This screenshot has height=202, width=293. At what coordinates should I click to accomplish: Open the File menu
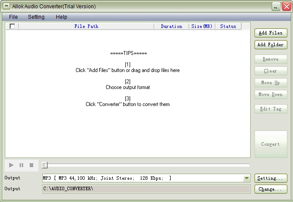click(x=14, y=17)
